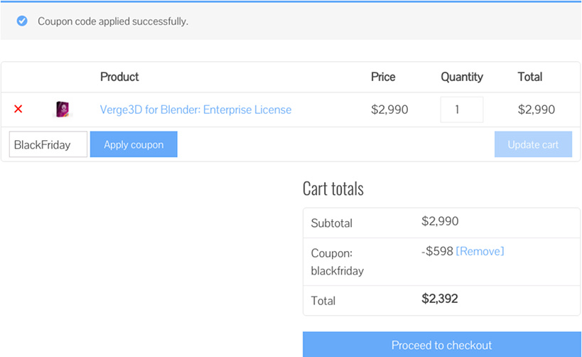Screen dimensions: 582x357
Task: Remove the Verge3D item with red X
Action: [x=18, y=110]
